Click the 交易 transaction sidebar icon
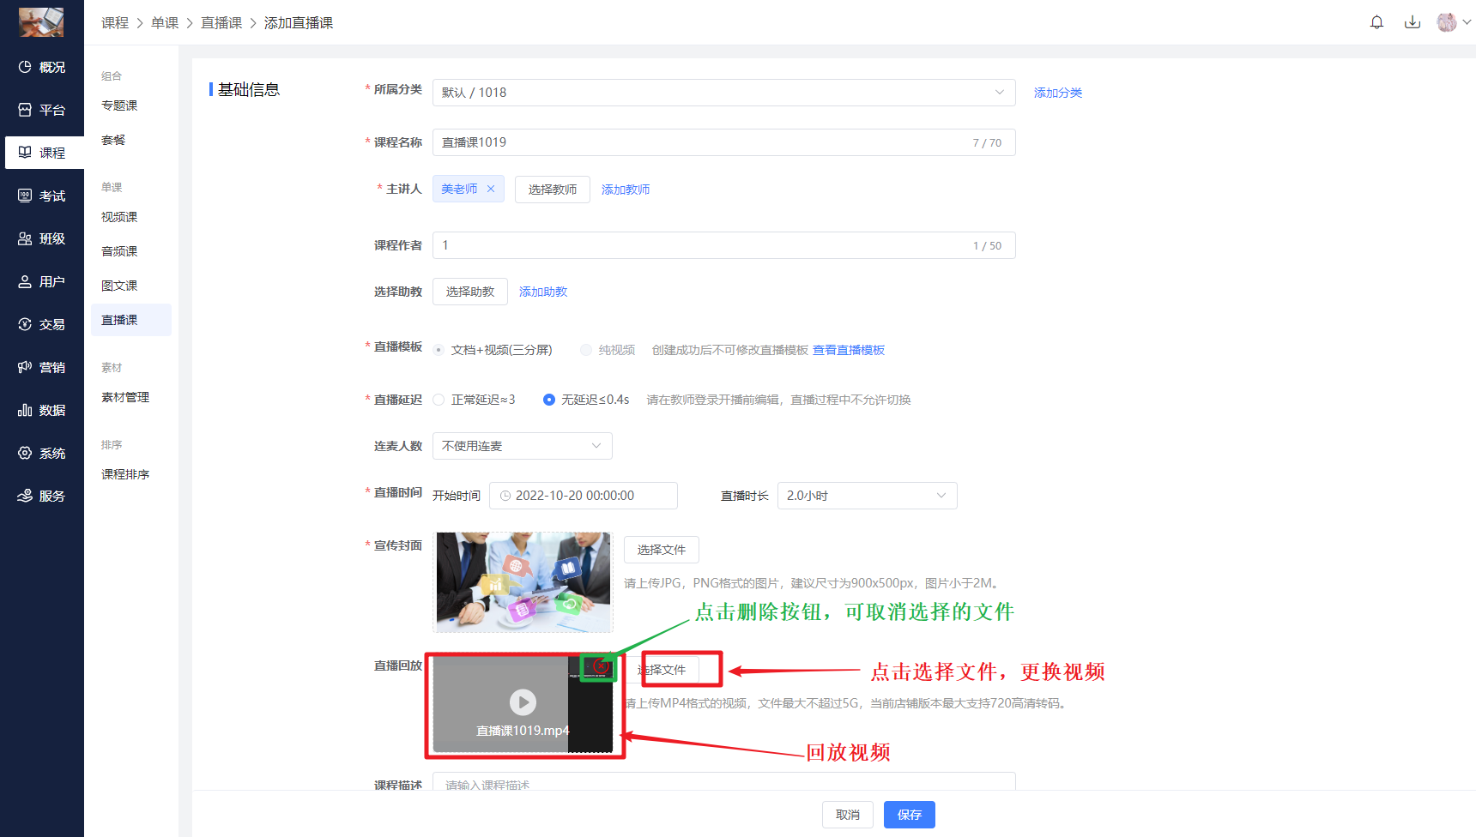The image size is (1476, 837). [x=25, y=324]
